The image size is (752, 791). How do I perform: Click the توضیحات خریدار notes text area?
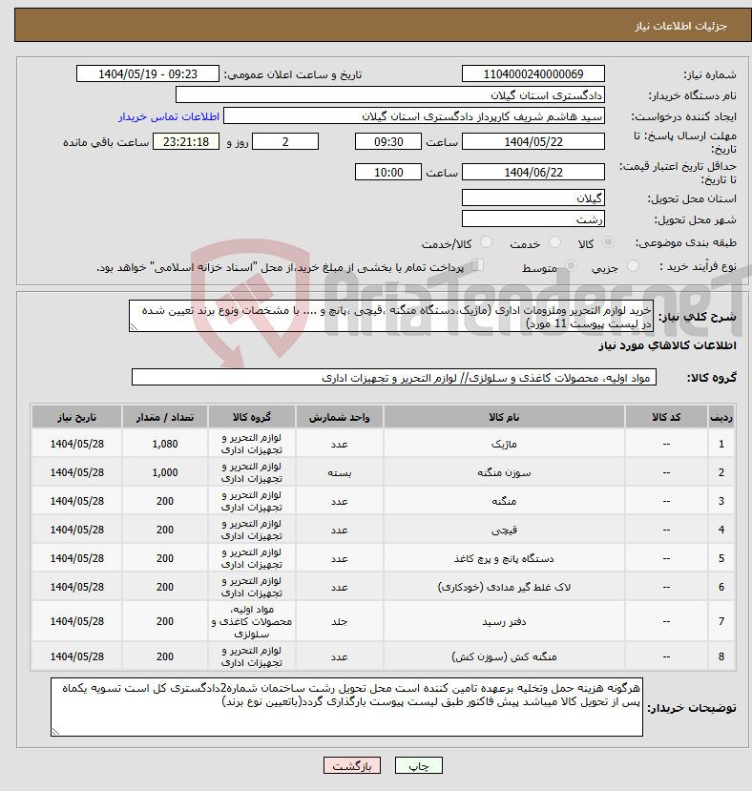click(346, 707)
